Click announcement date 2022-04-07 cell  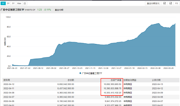click(158, 101)
